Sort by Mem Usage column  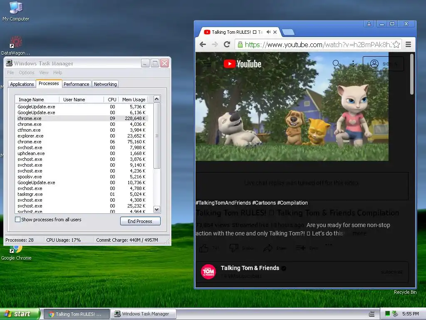[x=134, y=100]
